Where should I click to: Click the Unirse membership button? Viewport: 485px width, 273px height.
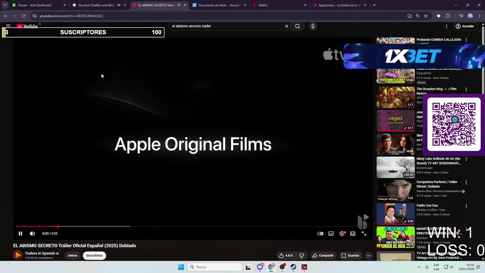point(73,256)
